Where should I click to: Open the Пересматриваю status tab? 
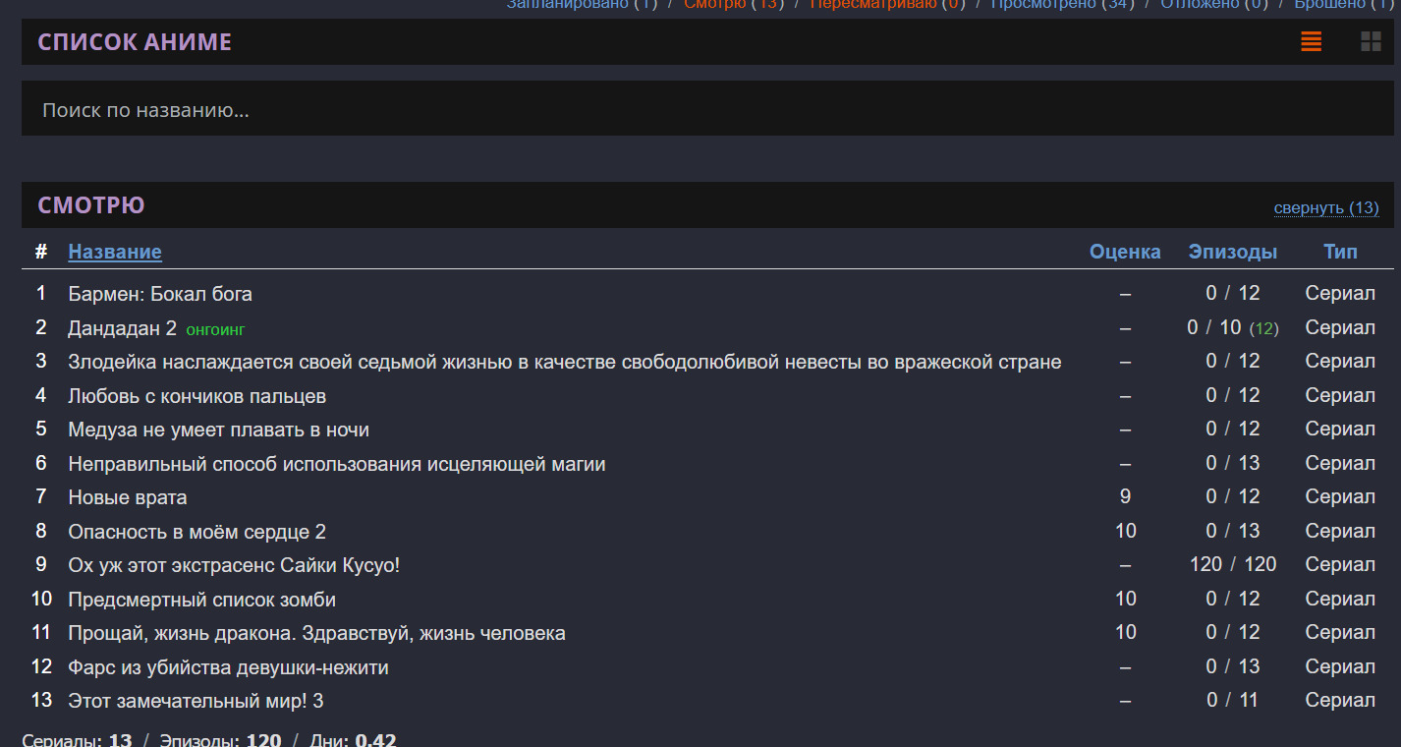[x=886, y=5]
